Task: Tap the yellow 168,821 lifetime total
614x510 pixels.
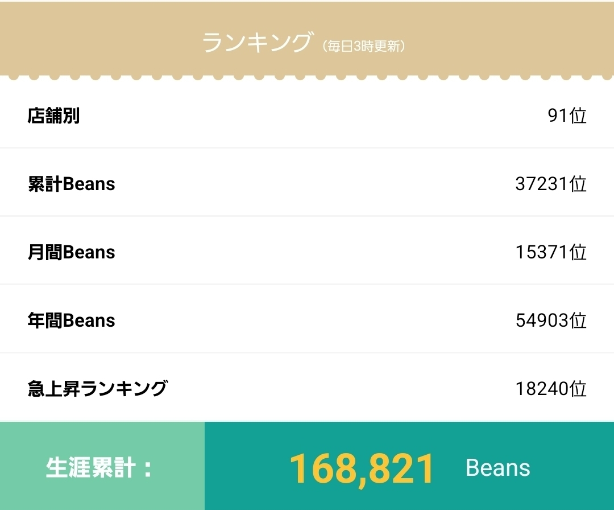Action: [x=362, y=468]
